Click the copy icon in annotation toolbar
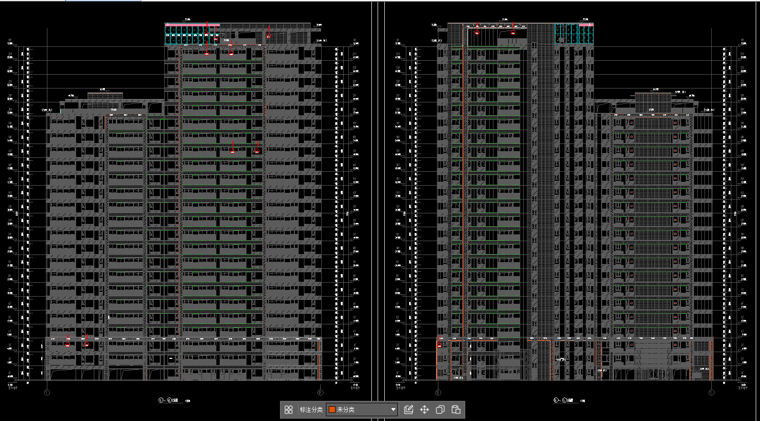The height and width of the screenshot is (421, 760). (440, 410)
